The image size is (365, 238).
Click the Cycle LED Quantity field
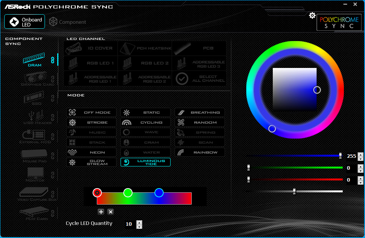tap(129, 224)
